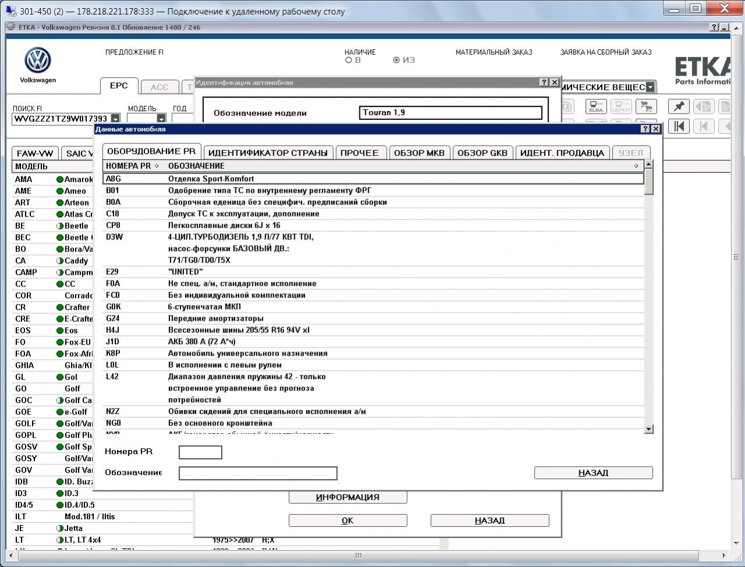Click the PR list vertical scrollbar thumb

(x=649, y=182)
